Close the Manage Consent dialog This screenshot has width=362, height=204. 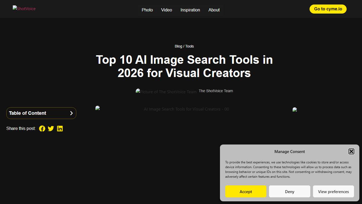351,151
